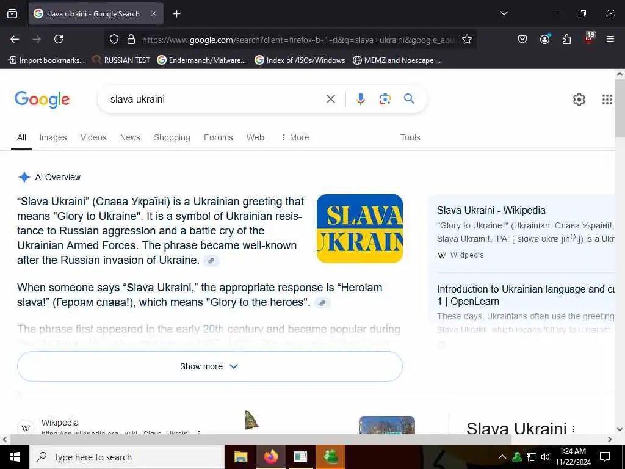The width and height of the screenshot is (625, 469).
Task: Open the Pocket save icon
Action: [522, 39]
